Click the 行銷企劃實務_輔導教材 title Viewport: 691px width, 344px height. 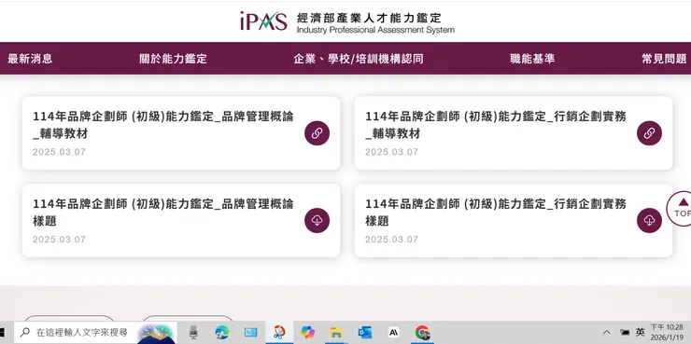[x=496, y=125]
